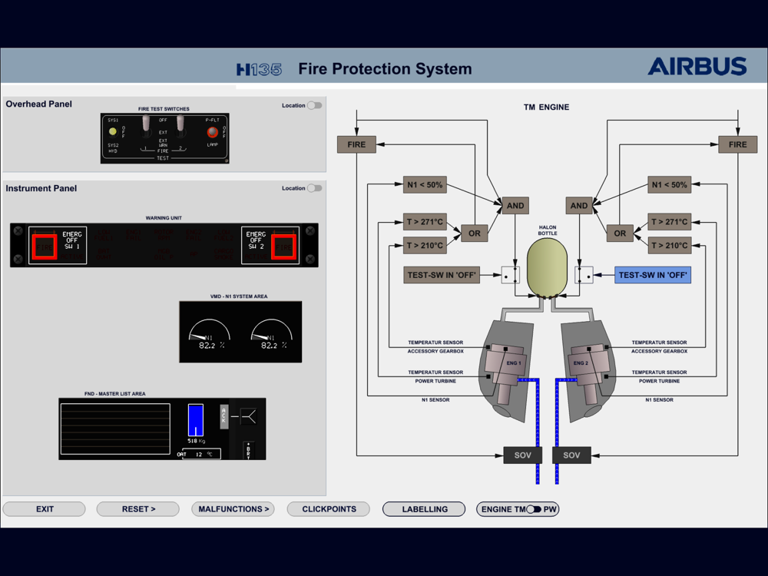Click the TM ENGINE heading
768x576 pixels.
click(x=546, y=108)
